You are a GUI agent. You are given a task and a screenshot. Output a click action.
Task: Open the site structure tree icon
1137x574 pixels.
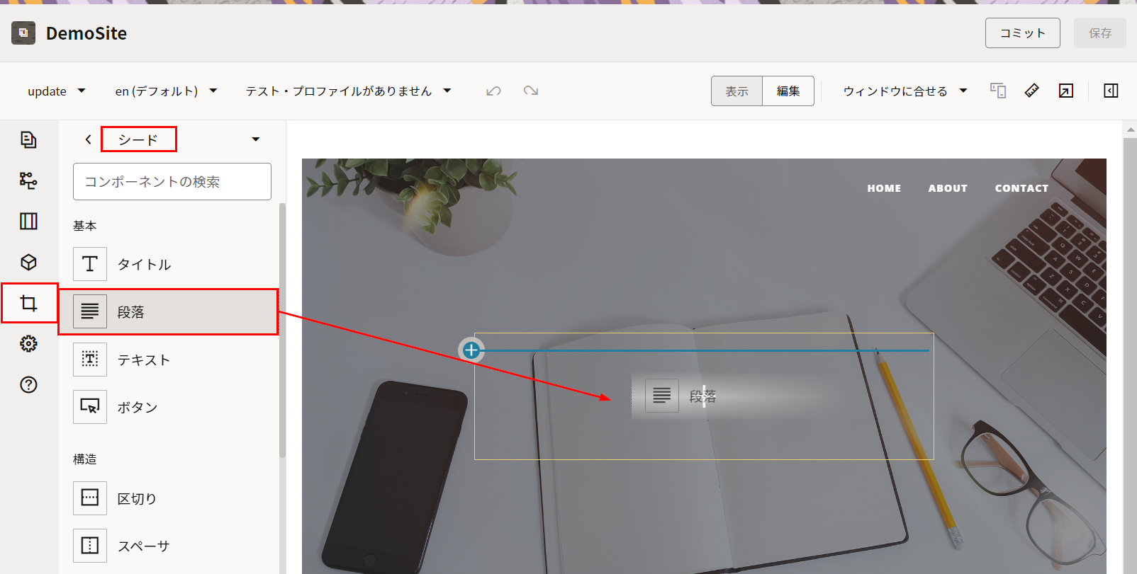tap(28, 180)
